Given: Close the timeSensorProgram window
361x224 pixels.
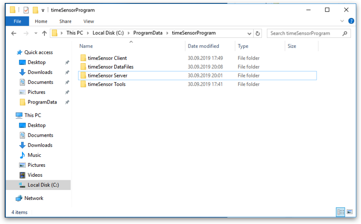Looking at the screenshot, I should coord(346,10).
